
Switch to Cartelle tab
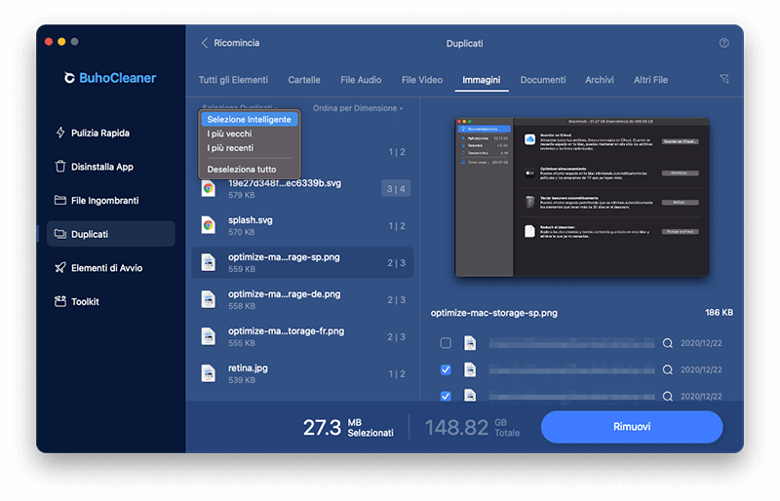click(x=304, y=80)
